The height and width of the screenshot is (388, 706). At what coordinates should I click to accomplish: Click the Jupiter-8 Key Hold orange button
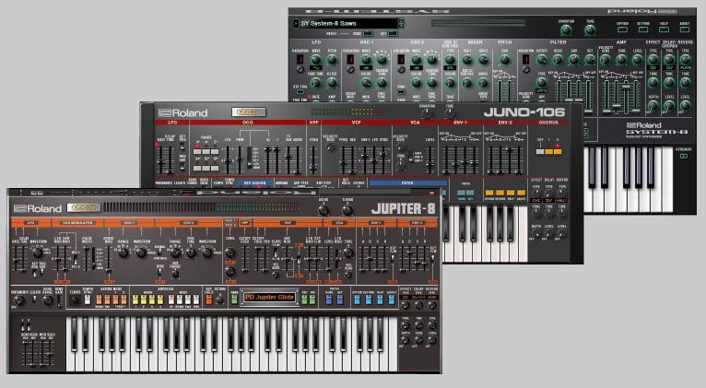point(209,300)
